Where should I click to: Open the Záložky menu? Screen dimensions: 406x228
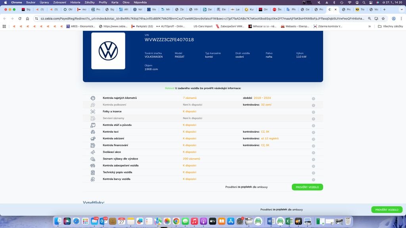[90, 2]
